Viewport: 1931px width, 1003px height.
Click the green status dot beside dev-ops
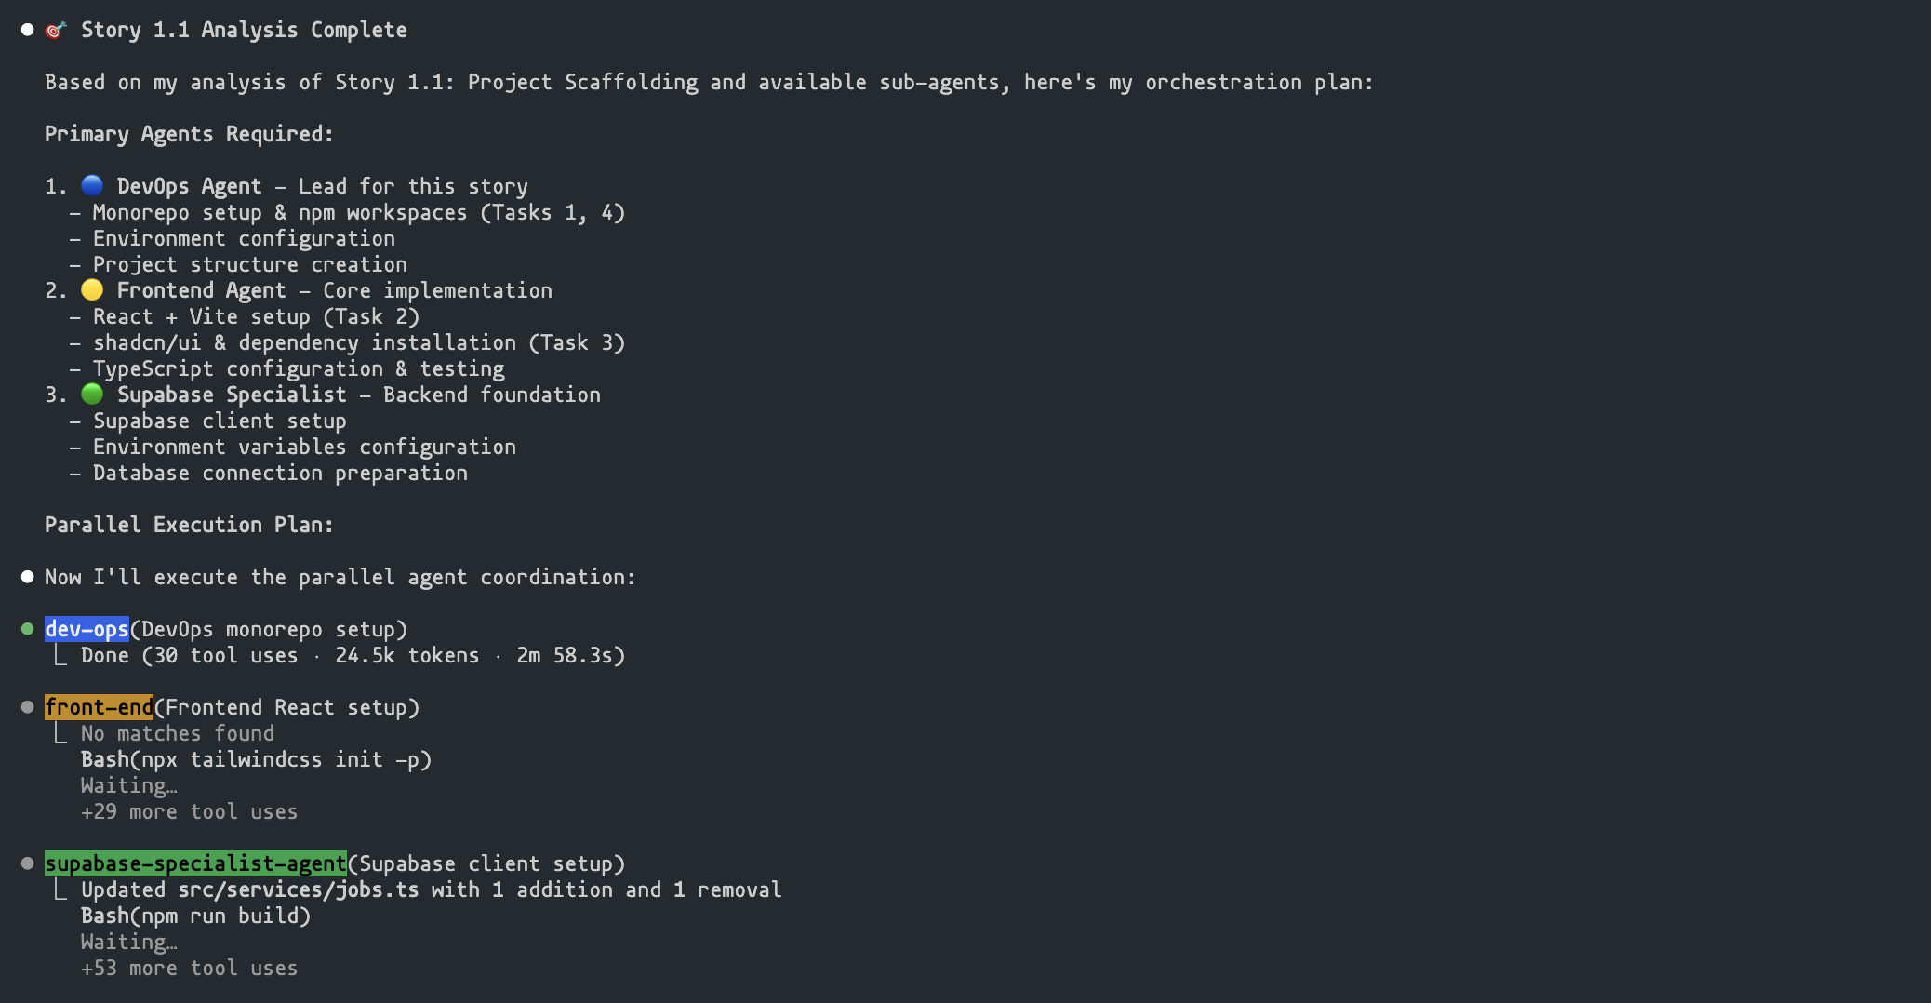pos(28,629)
